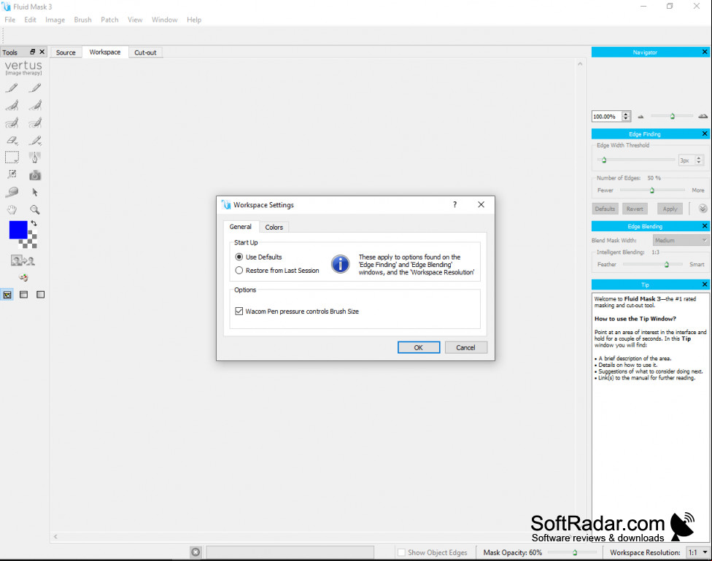Click the small zoom-out icon in Navigator
This screenshot has height=561, width=712.
tap(641, 117)
